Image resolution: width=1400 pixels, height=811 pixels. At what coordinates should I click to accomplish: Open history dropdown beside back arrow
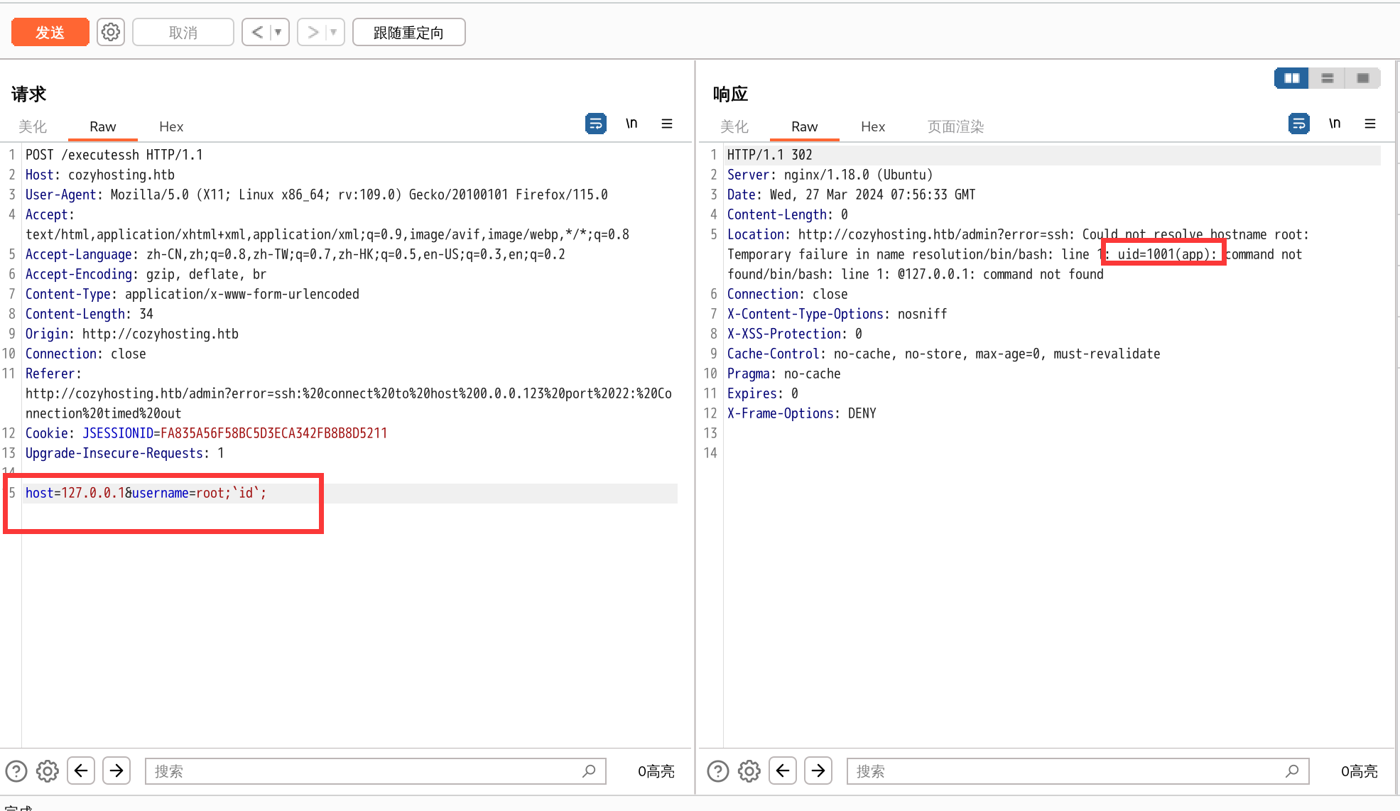[x=278, y=33]
